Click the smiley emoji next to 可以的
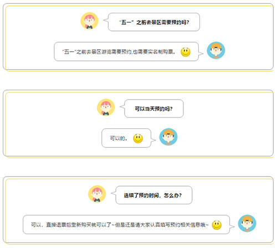The image size is (277, 248). point(138,138)
